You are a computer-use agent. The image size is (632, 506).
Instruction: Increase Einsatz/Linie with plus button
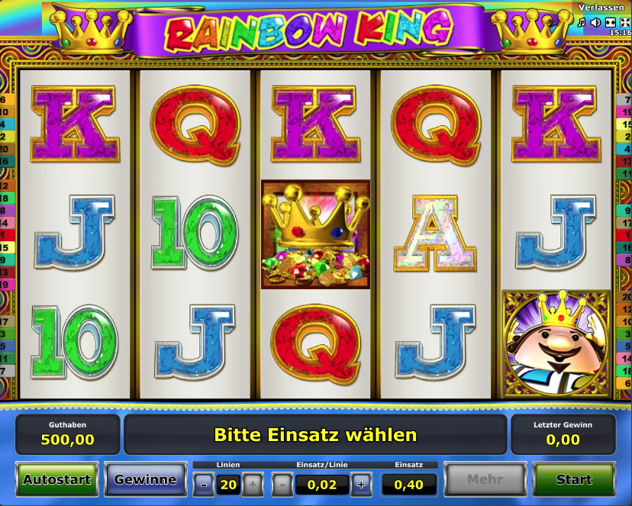point(361,485)
